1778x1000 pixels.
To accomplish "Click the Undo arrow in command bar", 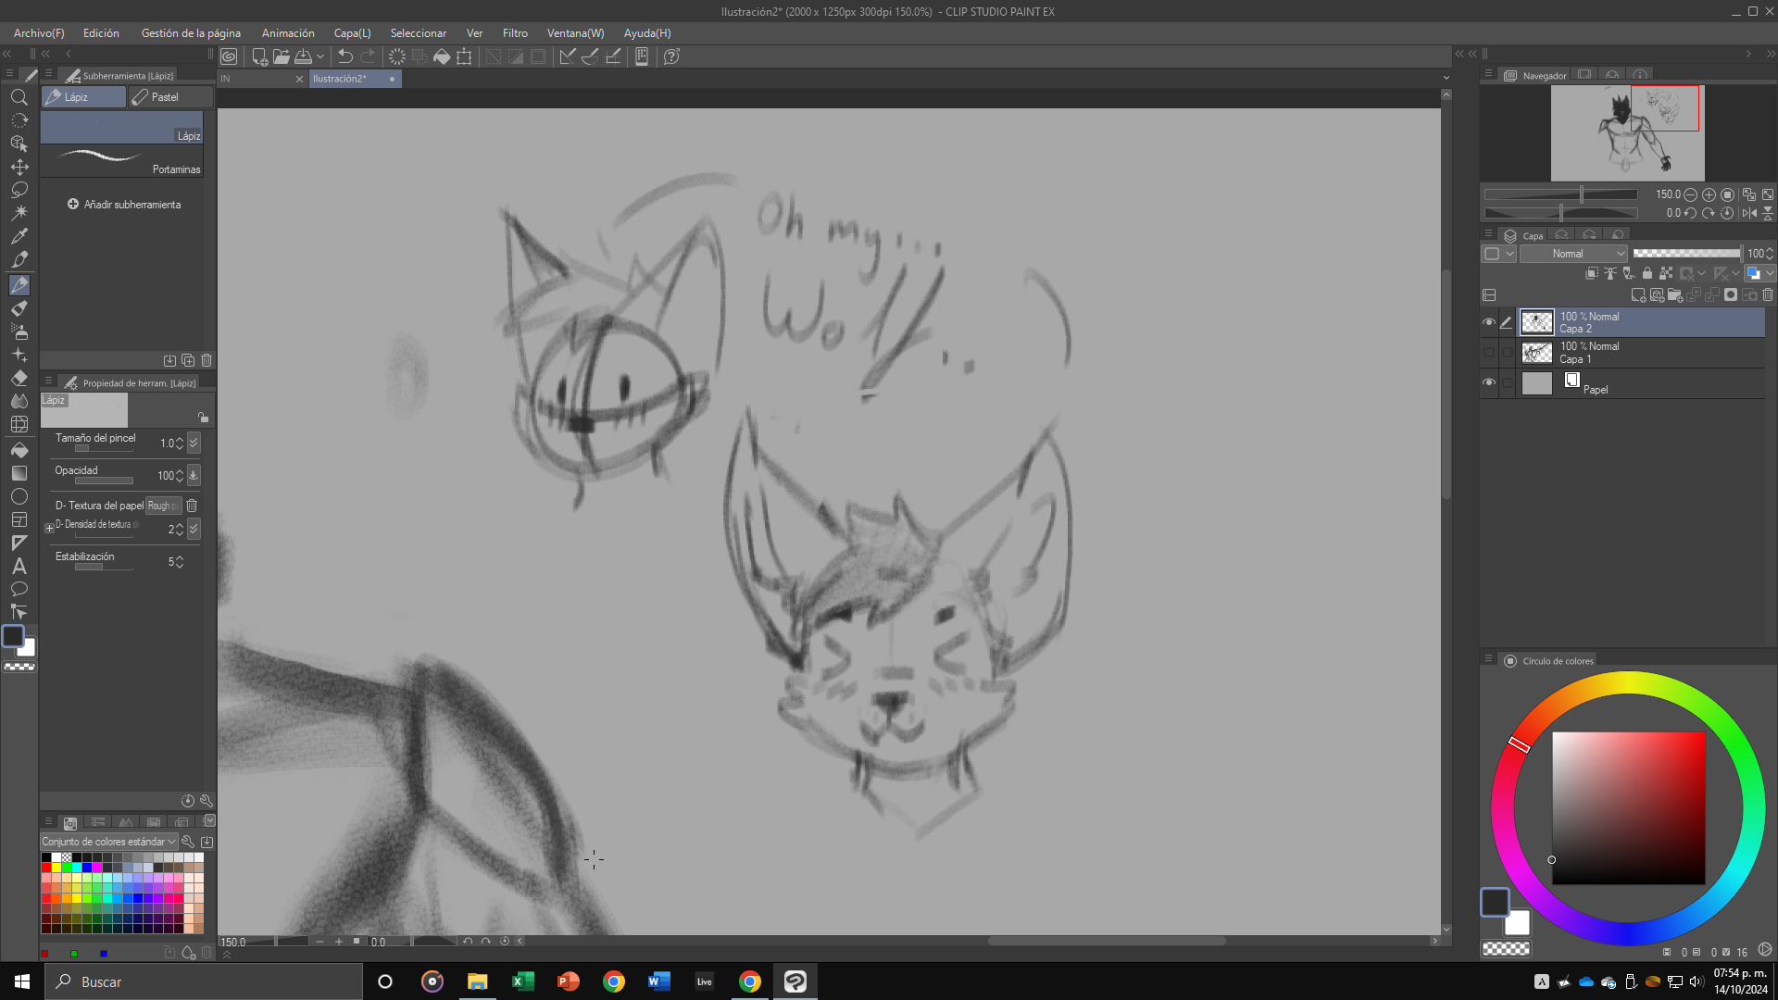I will click(344, 56).
